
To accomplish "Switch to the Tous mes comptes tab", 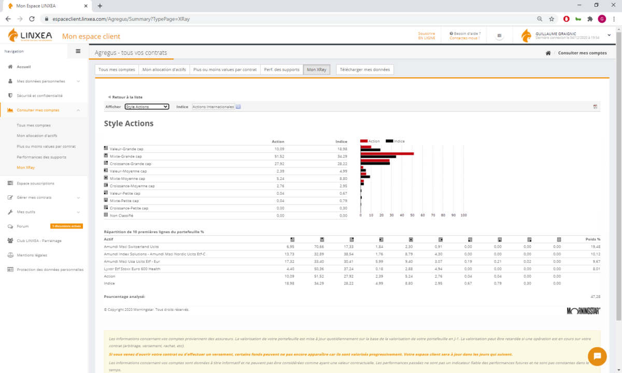I will click(x=117, y=69).
